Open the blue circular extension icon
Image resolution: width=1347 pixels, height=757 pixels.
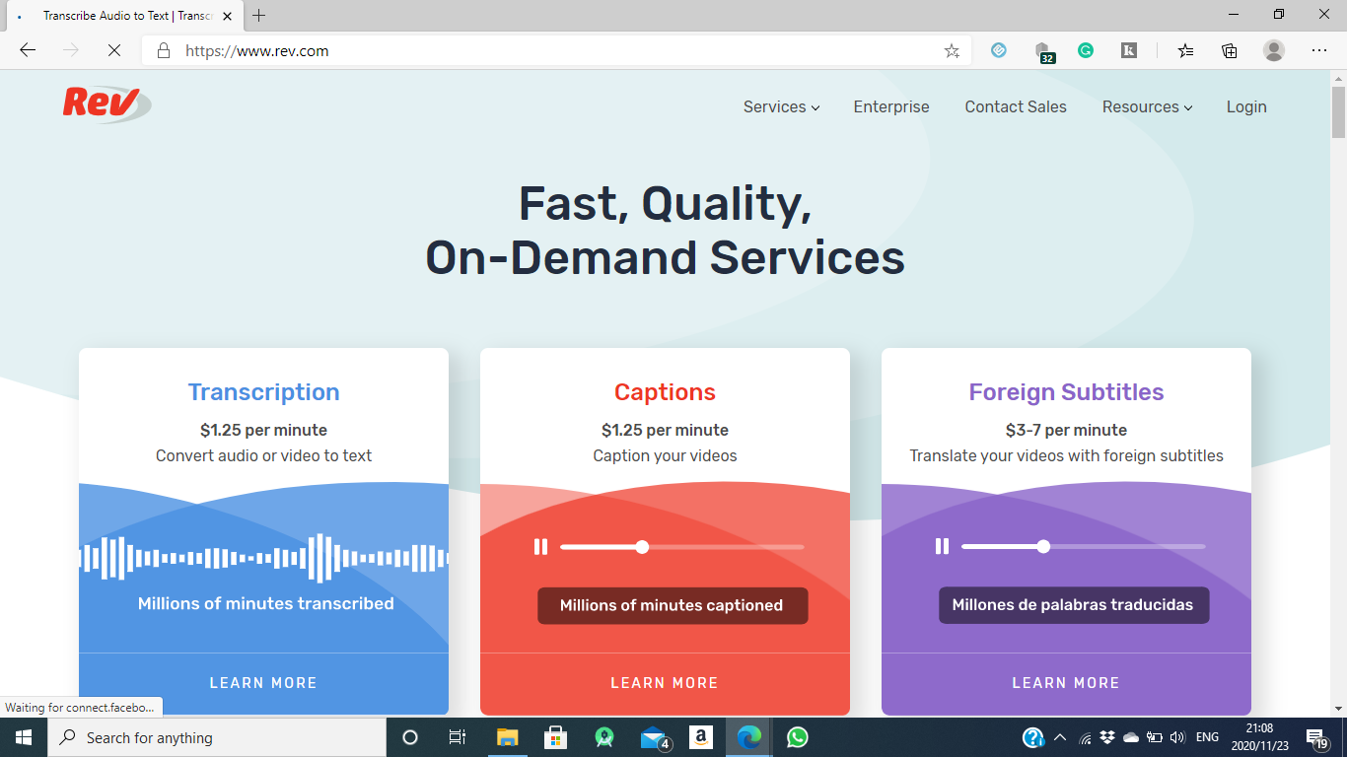999,50
